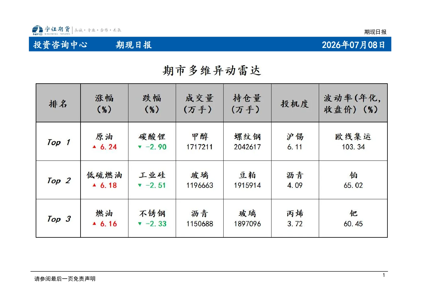Click the Top 3 row label
The height and width of the screenshot is (303, 428).
59,219
